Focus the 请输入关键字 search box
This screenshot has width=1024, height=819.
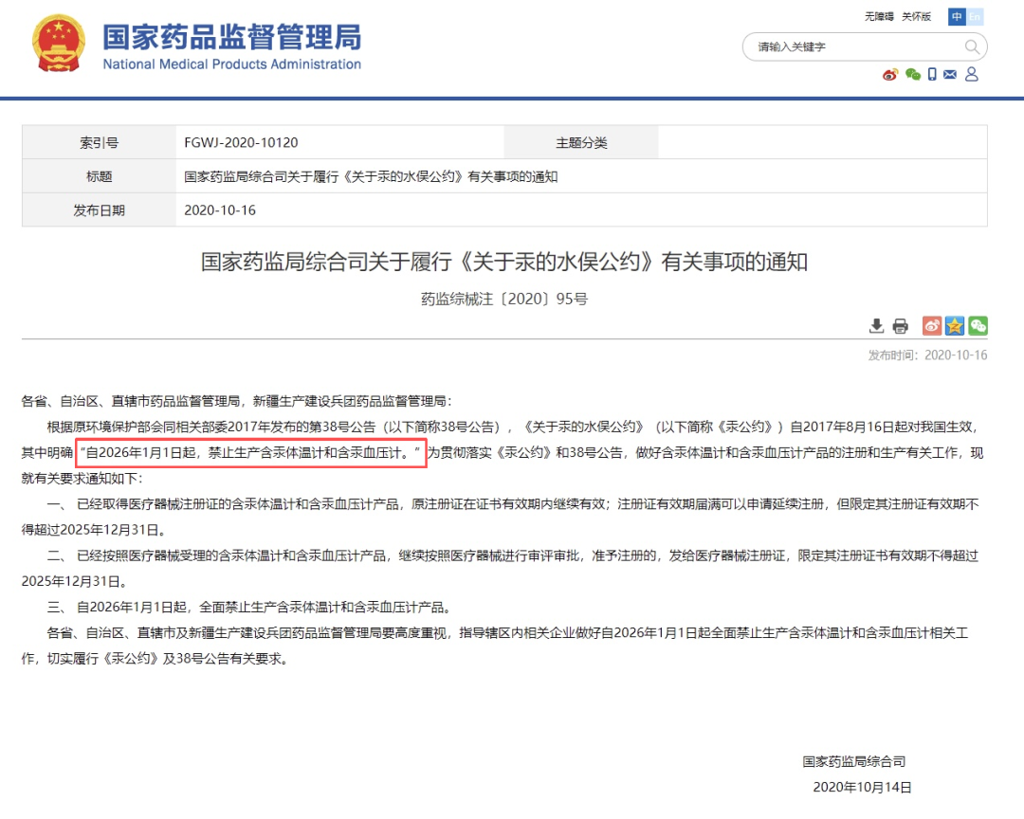[x=853, y=46]
